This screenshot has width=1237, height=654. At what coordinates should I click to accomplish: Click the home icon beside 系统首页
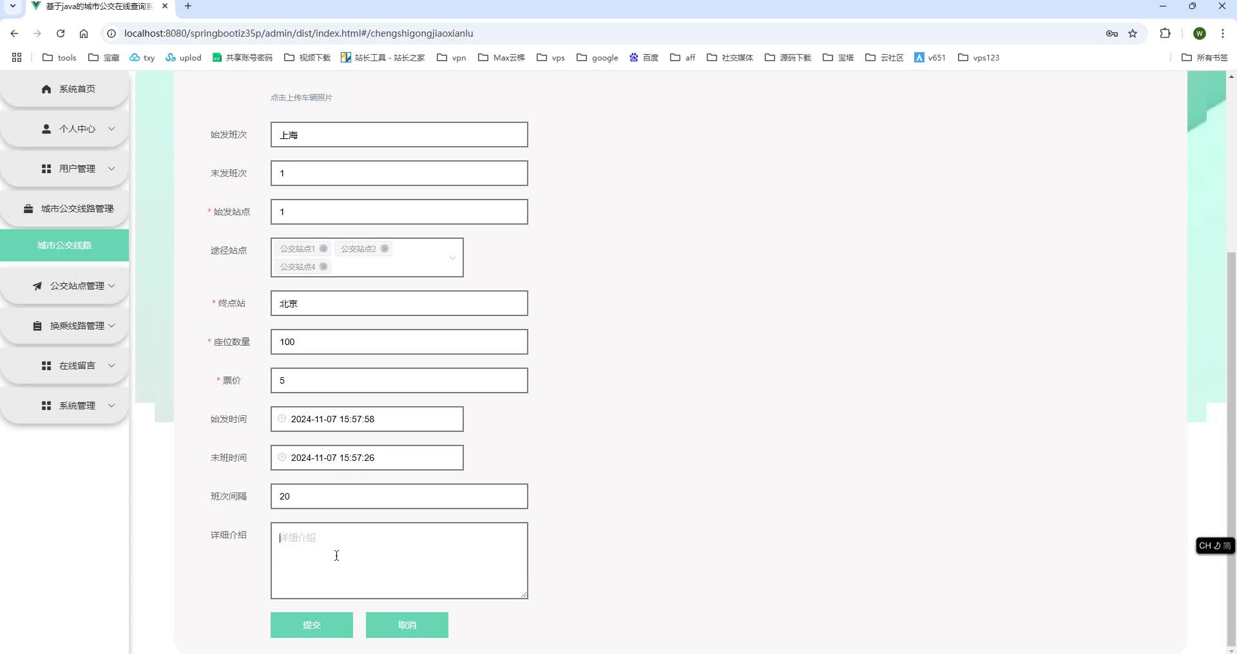(46, 89)
